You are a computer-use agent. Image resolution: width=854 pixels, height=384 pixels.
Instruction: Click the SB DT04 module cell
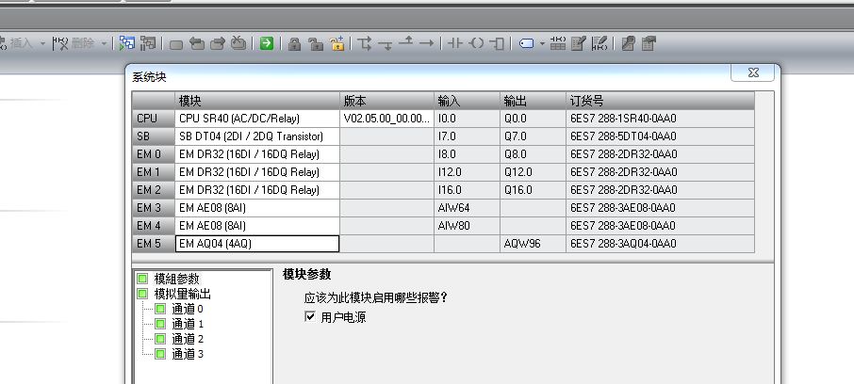point(256,136)
